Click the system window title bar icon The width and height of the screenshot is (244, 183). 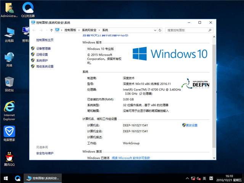(x=33, y=22)
